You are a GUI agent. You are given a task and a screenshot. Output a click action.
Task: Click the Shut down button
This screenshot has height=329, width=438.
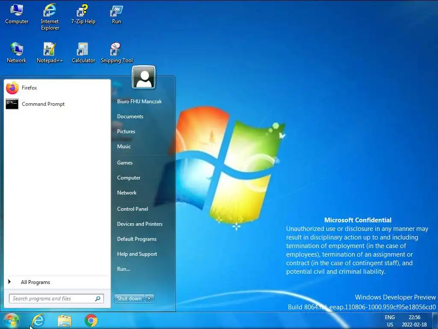coord(129,299)
